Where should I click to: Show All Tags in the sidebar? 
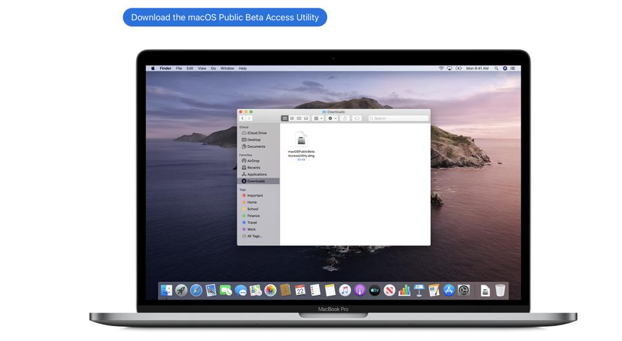click(x=254, y=236)
